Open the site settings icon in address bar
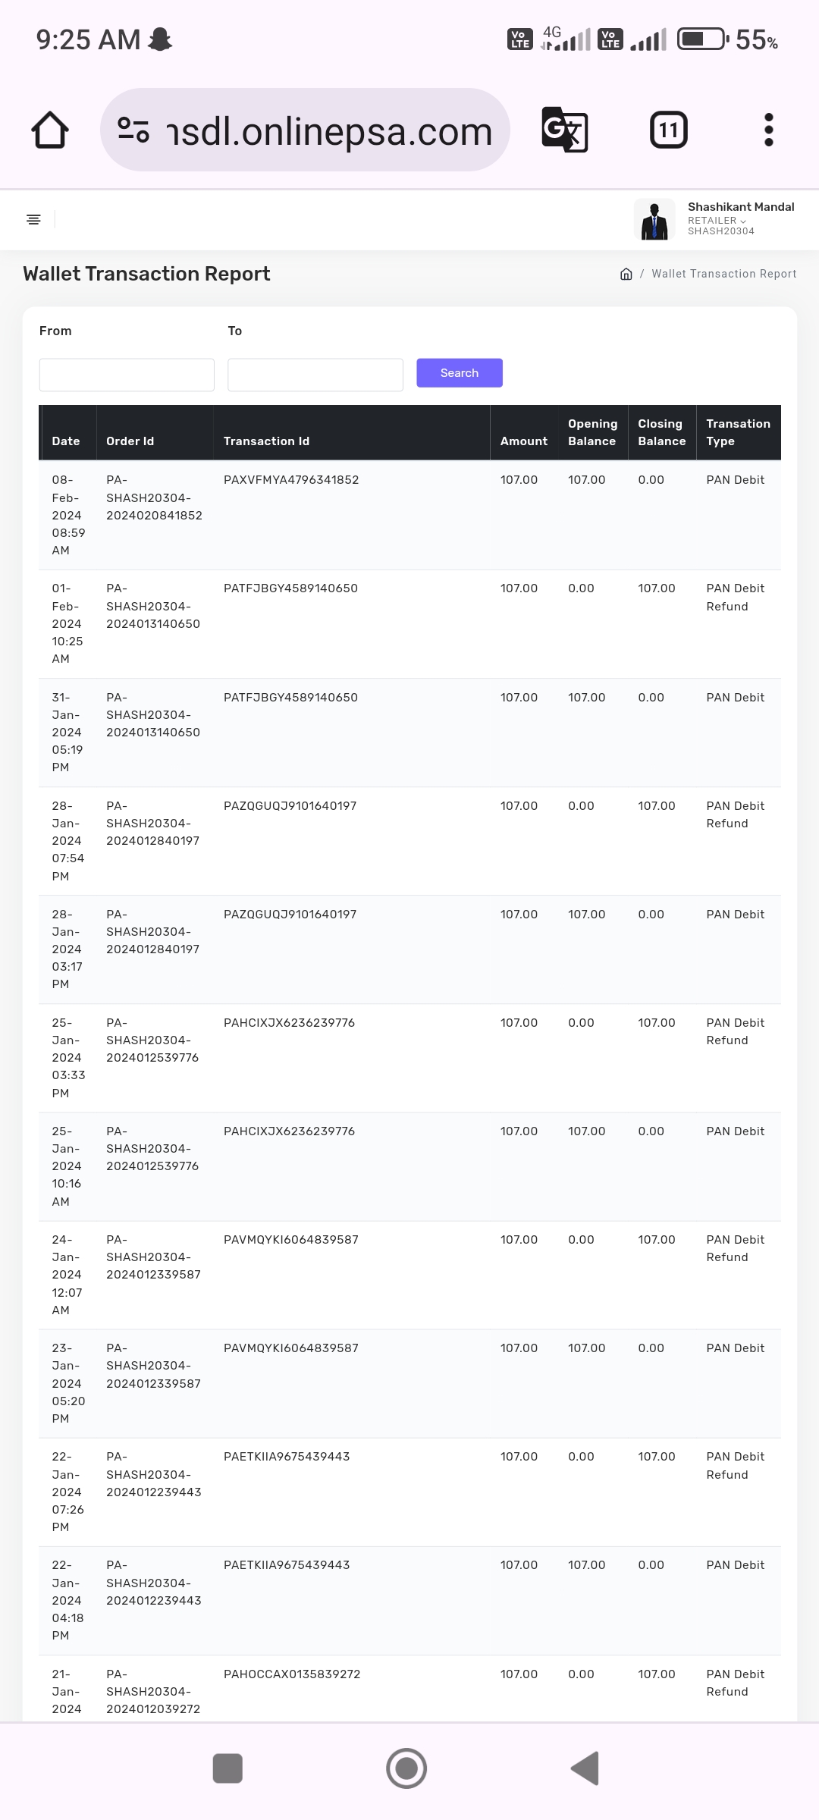 pos(133,130)
